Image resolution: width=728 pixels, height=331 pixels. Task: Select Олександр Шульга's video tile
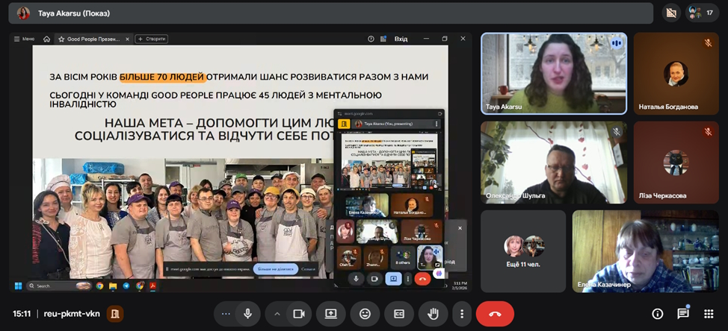[x=553, y=162]
